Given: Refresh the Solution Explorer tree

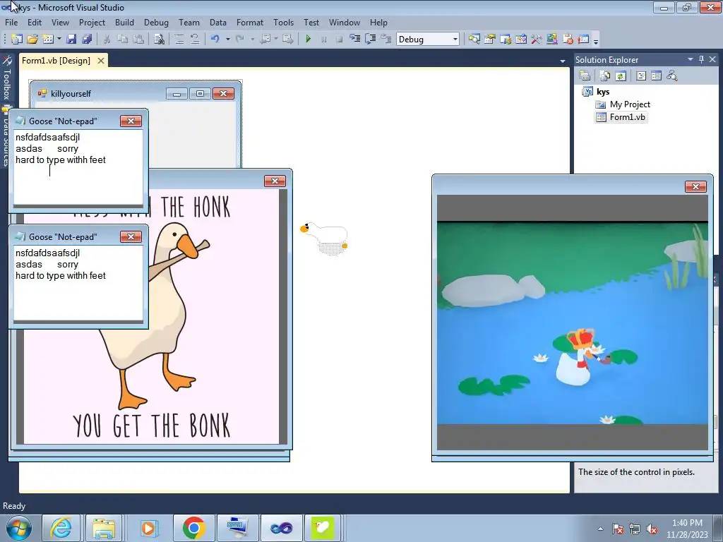Looking at the screenshot, I should click(621, 76).
